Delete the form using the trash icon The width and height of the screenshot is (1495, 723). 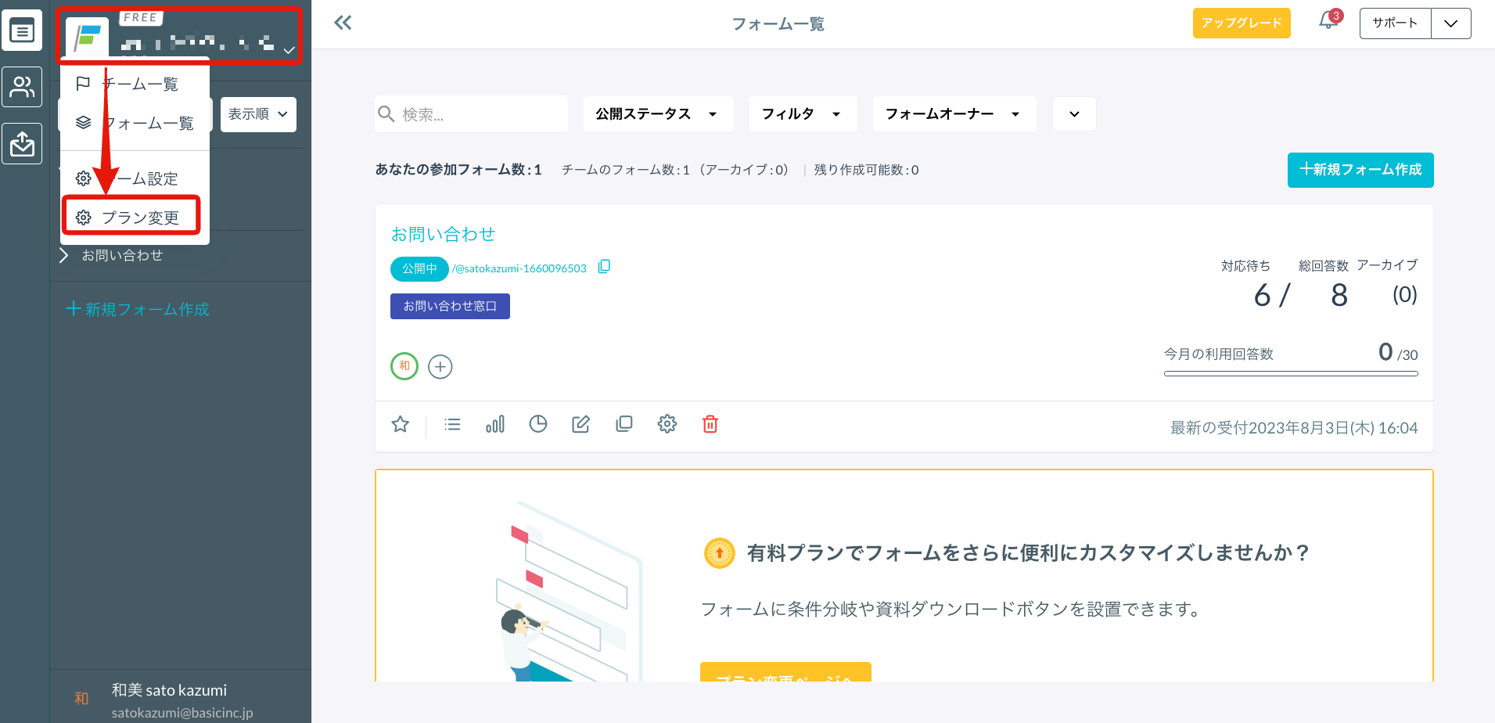click(x=710, y=423)
